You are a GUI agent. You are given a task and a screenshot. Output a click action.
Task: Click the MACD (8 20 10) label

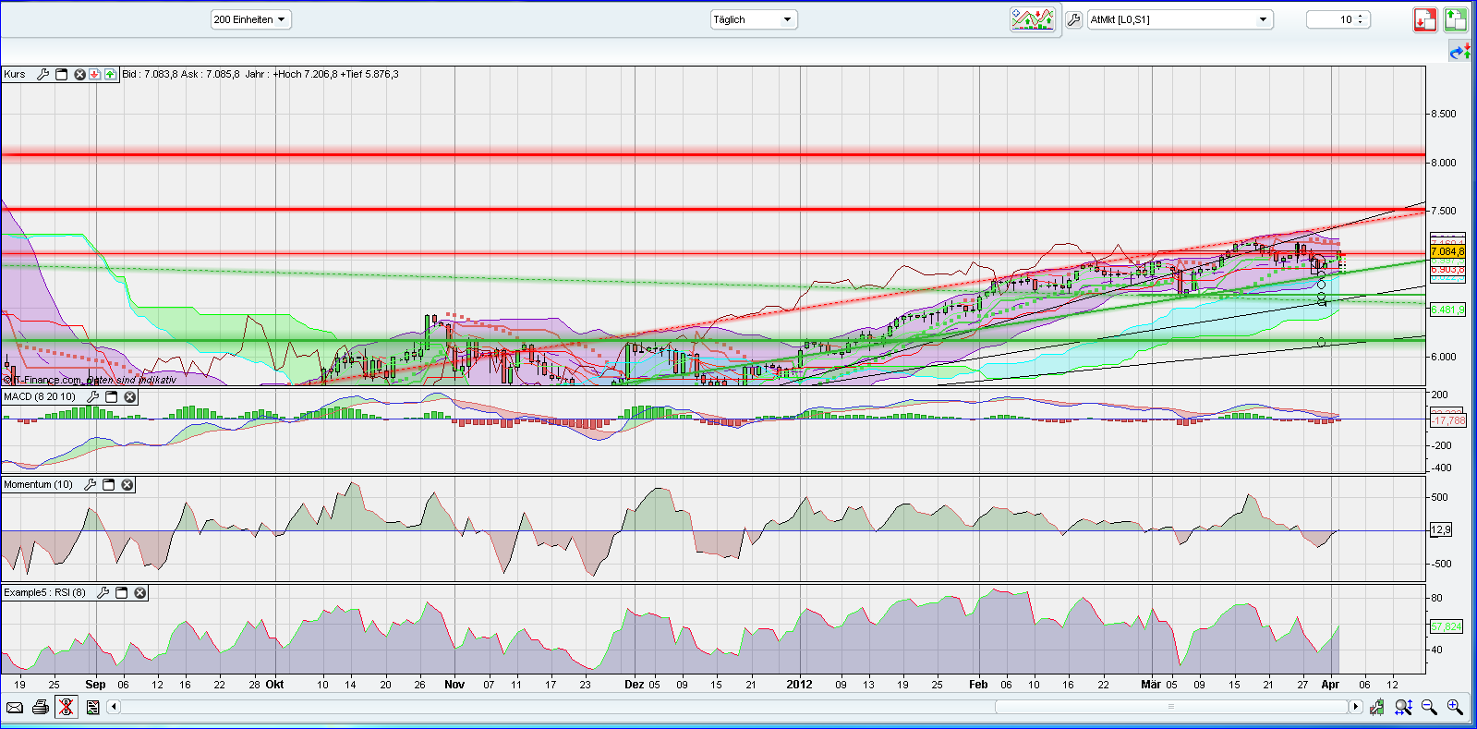(40, 397)
